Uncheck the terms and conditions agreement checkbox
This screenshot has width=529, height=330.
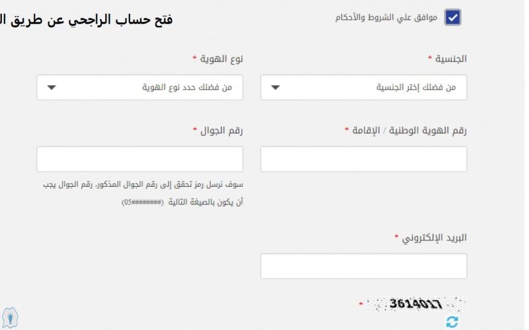point(452,18)
